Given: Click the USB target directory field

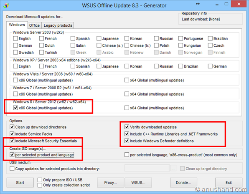Looking at the screenshot, I should click(147, 168).
